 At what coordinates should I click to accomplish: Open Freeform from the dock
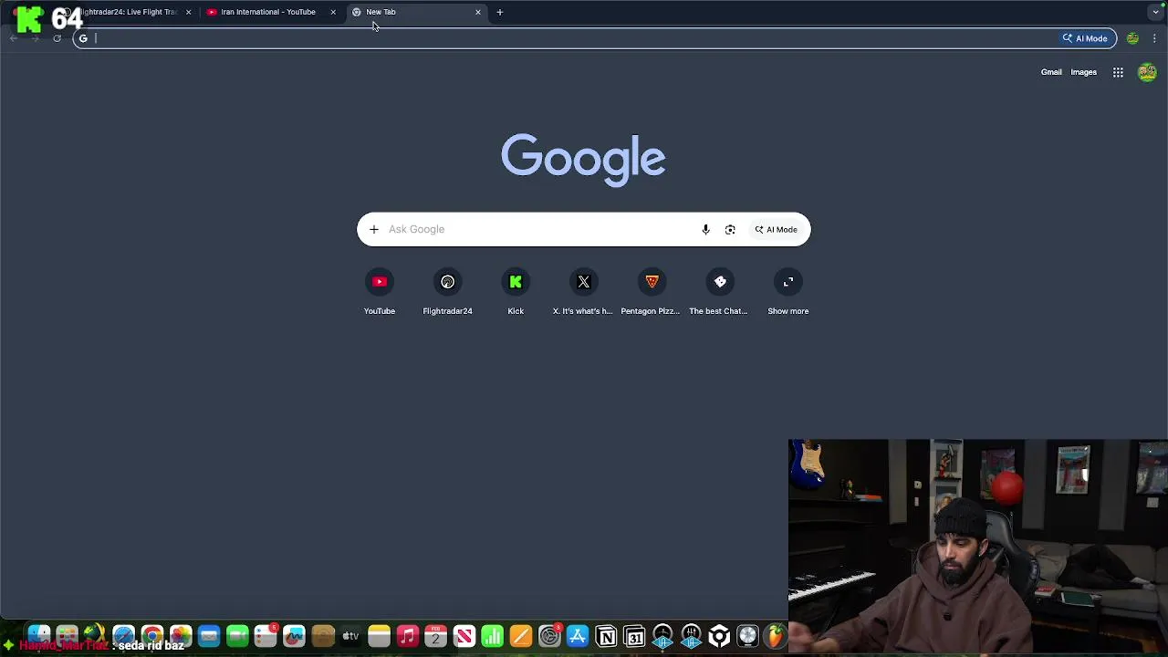coord(294,635)
